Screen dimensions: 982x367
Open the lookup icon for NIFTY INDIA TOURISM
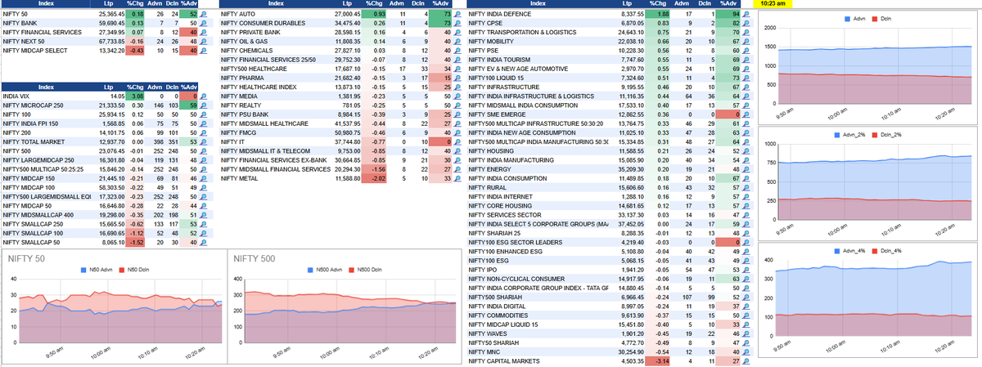pos(747,59)
